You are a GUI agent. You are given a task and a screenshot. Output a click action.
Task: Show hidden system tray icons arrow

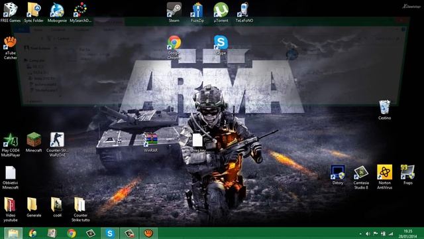click(360, 234)
